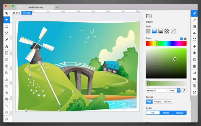Click the circular picker in the color field
Screen dimensions: 201x126
(175, 59)
